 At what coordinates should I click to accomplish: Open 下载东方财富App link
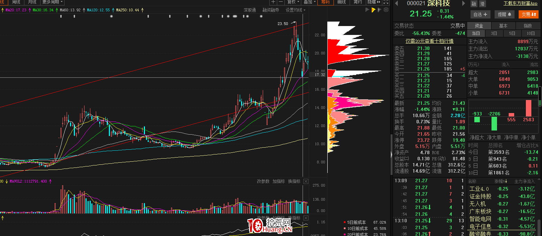coord(520,3)
